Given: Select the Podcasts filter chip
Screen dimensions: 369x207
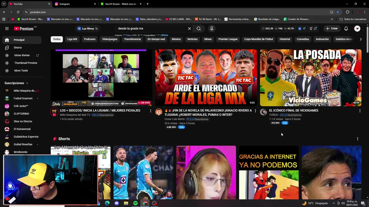Looking at the screenshot, I should (x=90, y=39).
